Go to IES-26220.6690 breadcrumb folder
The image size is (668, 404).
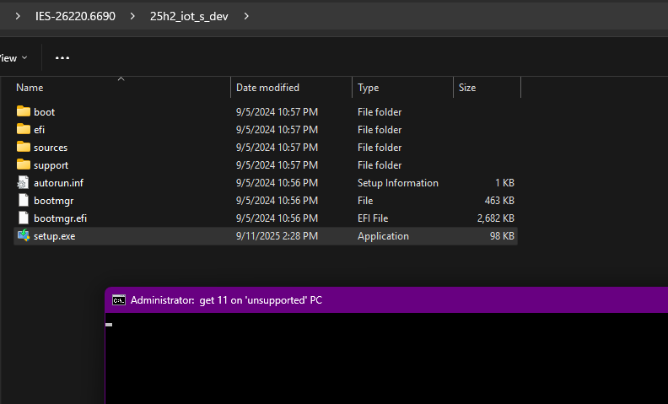(75, 16)
